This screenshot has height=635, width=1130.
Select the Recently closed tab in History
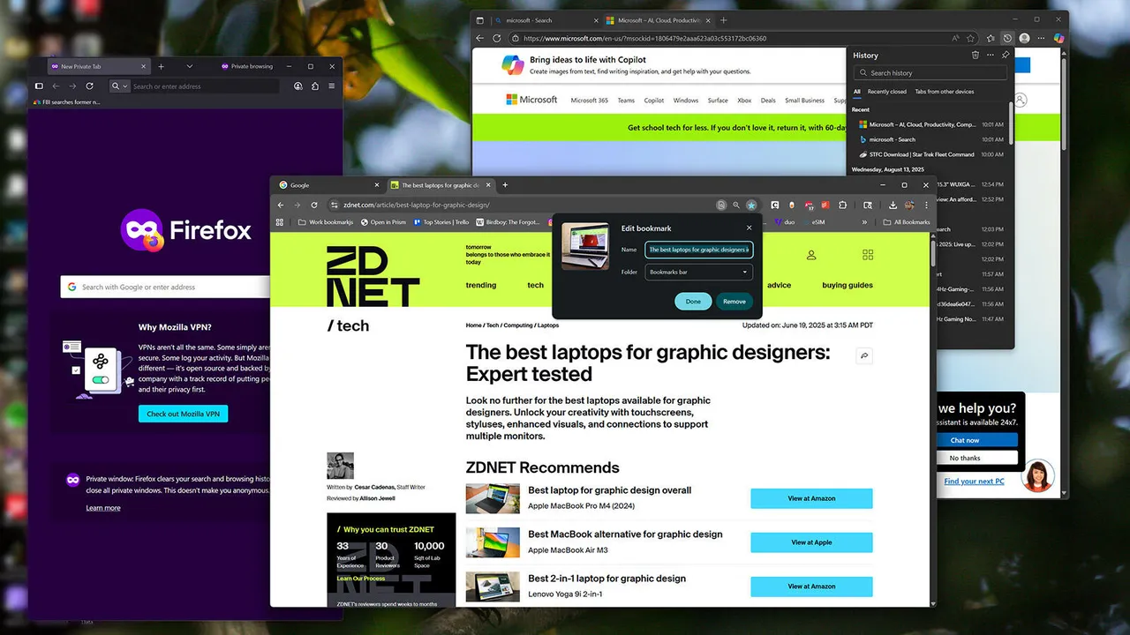[x=886, y=92]
